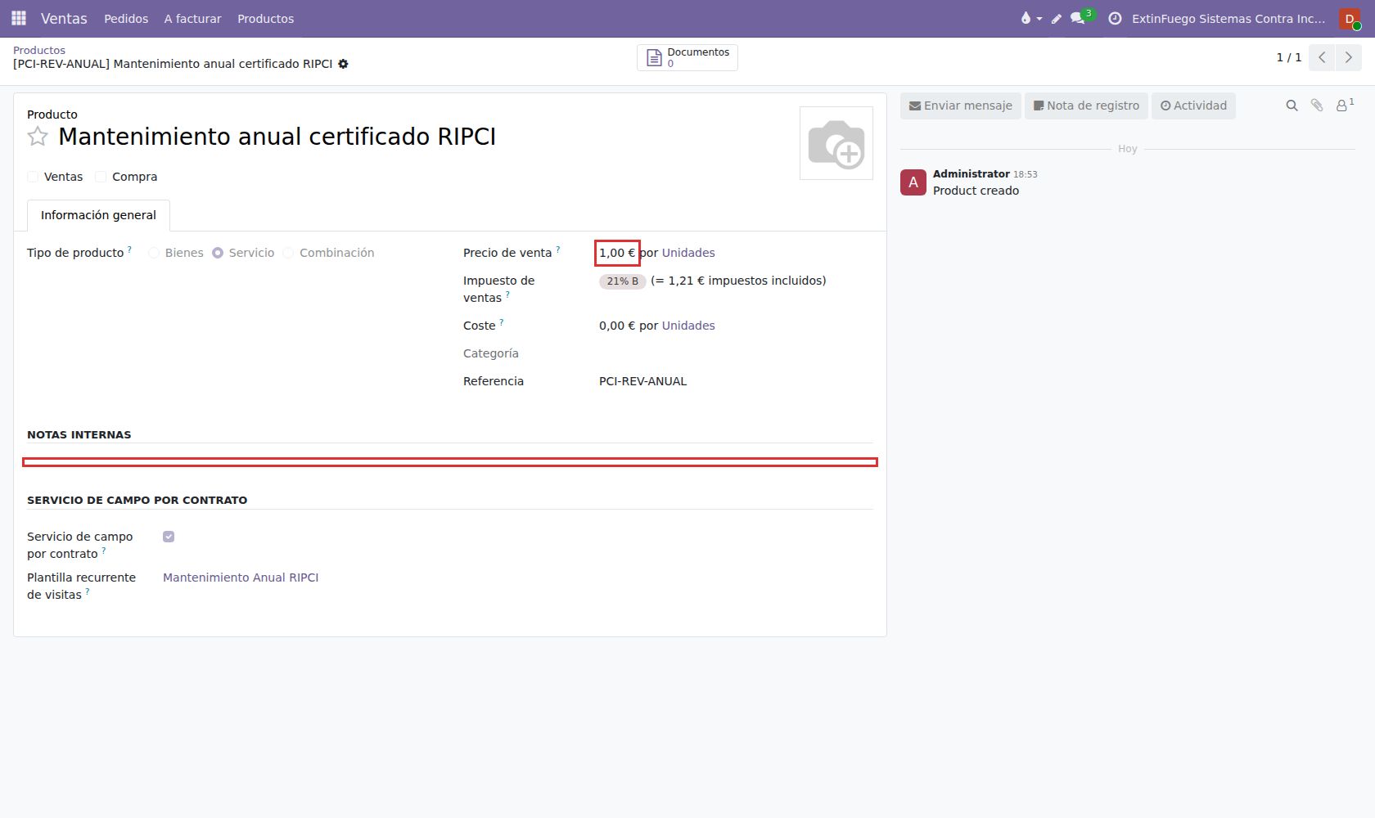1375x818 pixels.
Task: Click the water drop debug icon
Action: 1030,18
